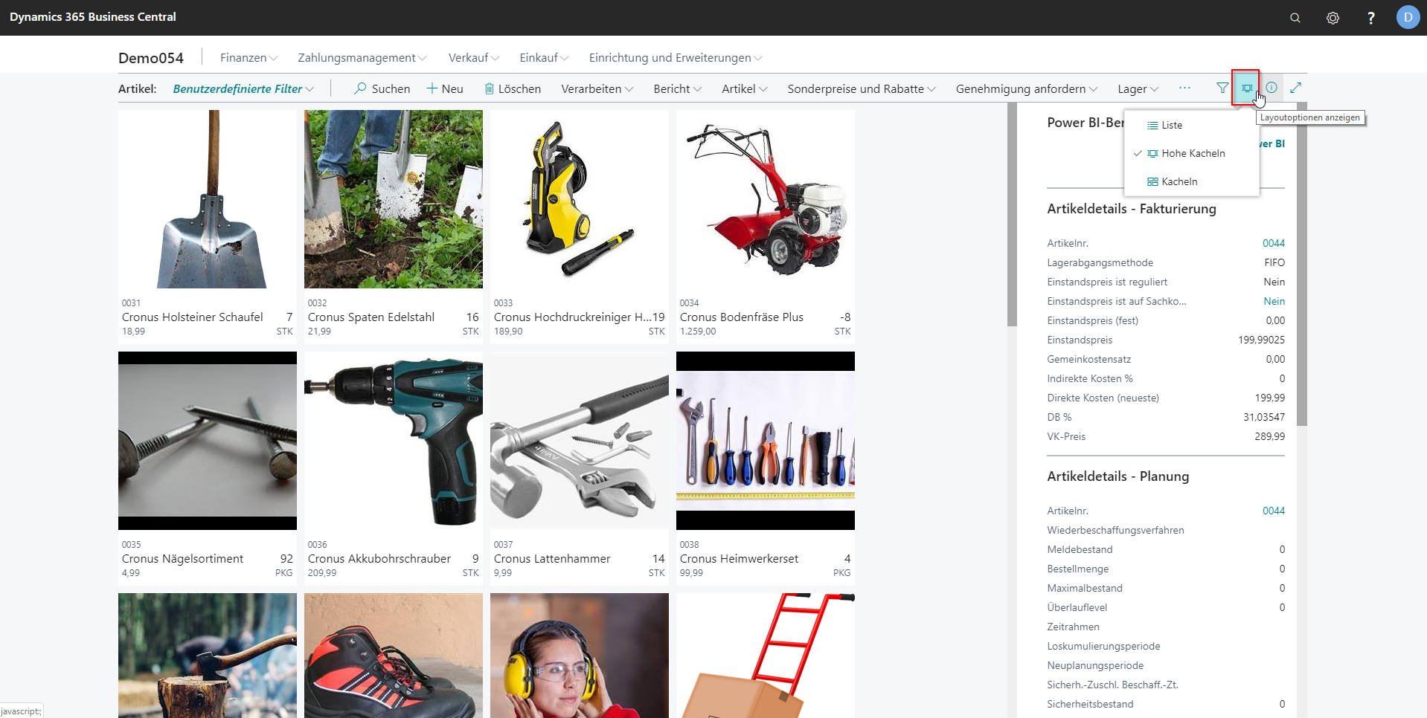Open the settings gear icon

(x=1333, y=18)
